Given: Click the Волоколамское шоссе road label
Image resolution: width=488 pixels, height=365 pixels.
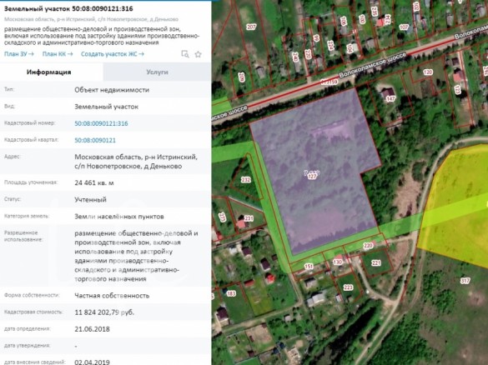Looking at the screenshot, I should tap(373, 65).
